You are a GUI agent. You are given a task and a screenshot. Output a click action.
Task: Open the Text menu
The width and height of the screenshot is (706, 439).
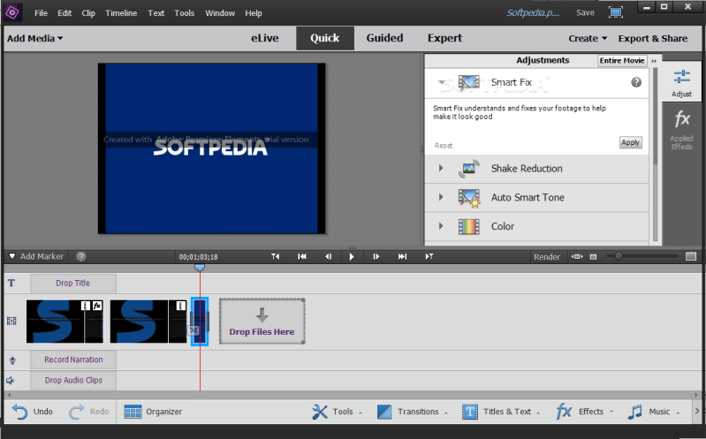(156, 13)
